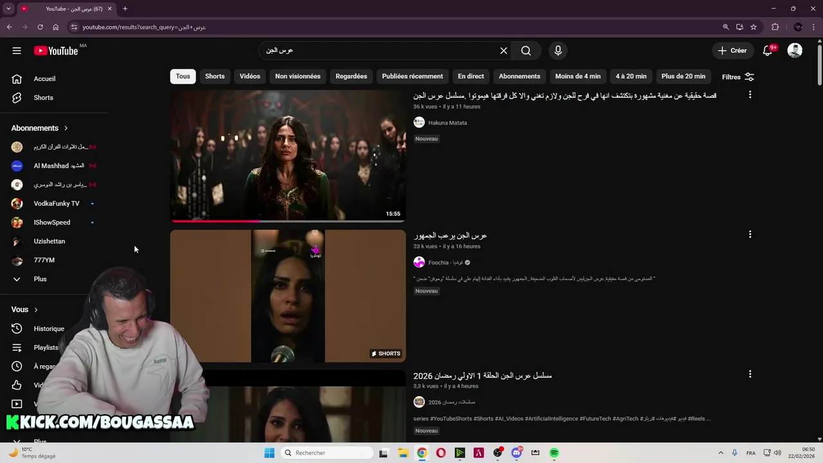Screen dimensions: 823x463
Task: Open the account avatar menu
Action: point(795,51)
